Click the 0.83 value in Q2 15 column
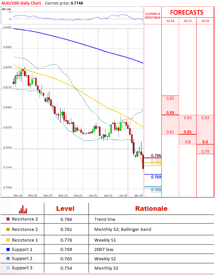215x275 pixels. (x=188, y=118)
